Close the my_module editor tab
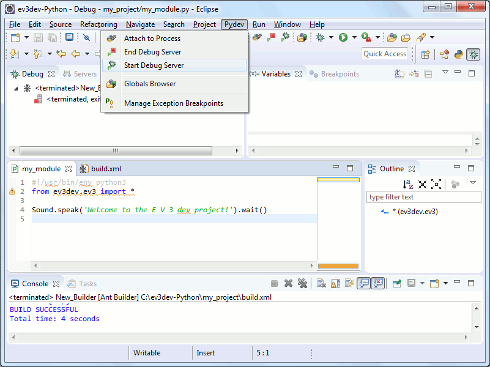Image resolution: width=490 pixels, height=367 pixels. click(x=69, y=169)
